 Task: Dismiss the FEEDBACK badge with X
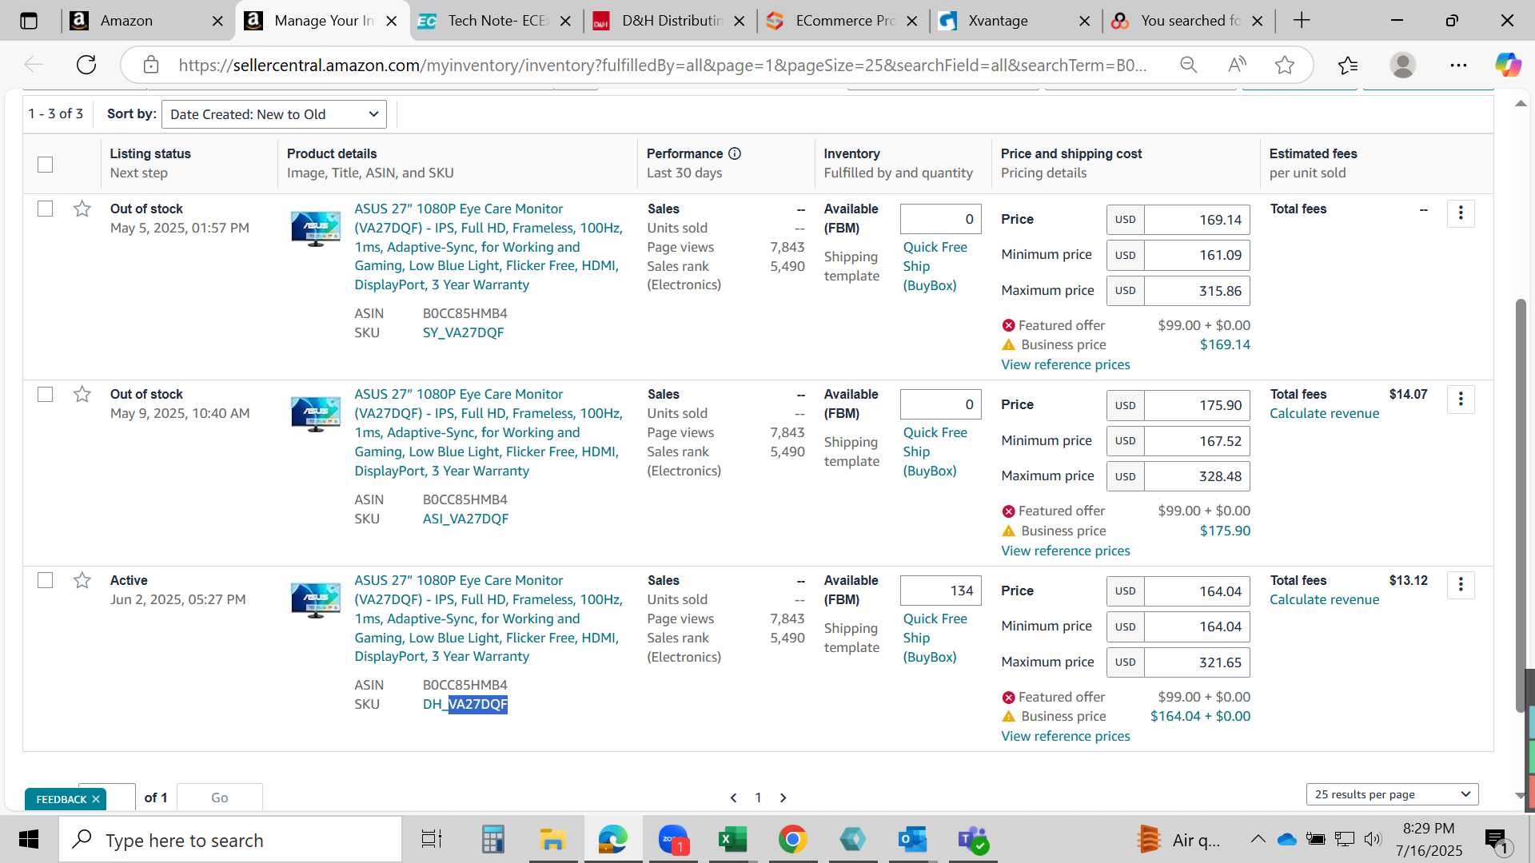(x=95, y=799)
